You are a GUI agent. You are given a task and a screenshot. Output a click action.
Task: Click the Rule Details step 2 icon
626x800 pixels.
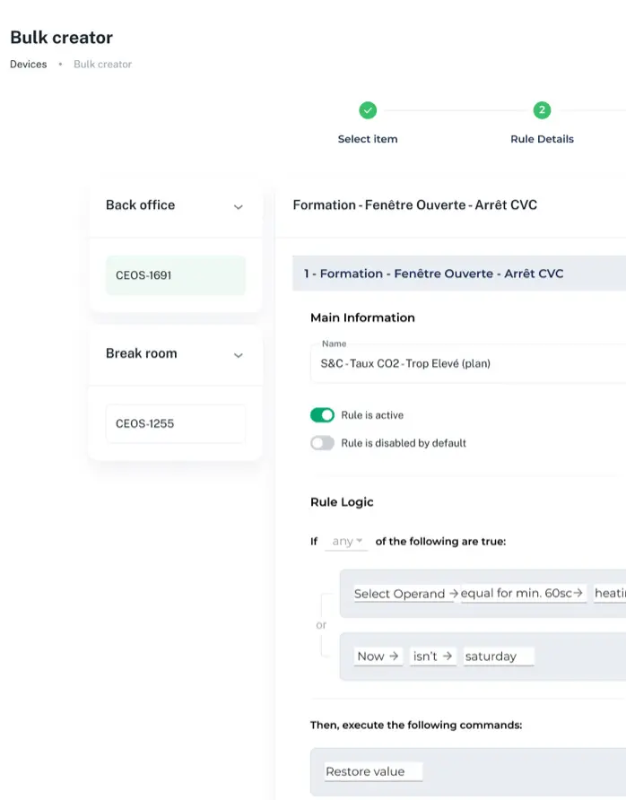pyautogui.click(x=542, y=110)
